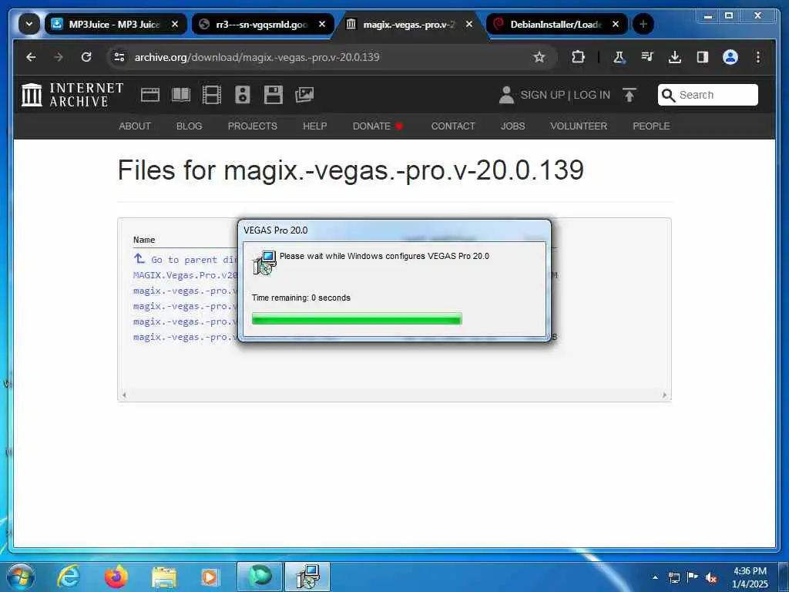
Task: Open the JOBS menu item
Action: pos(512,126)
